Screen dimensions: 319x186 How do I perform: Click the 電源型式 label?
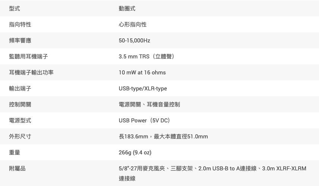coord(20,121)
